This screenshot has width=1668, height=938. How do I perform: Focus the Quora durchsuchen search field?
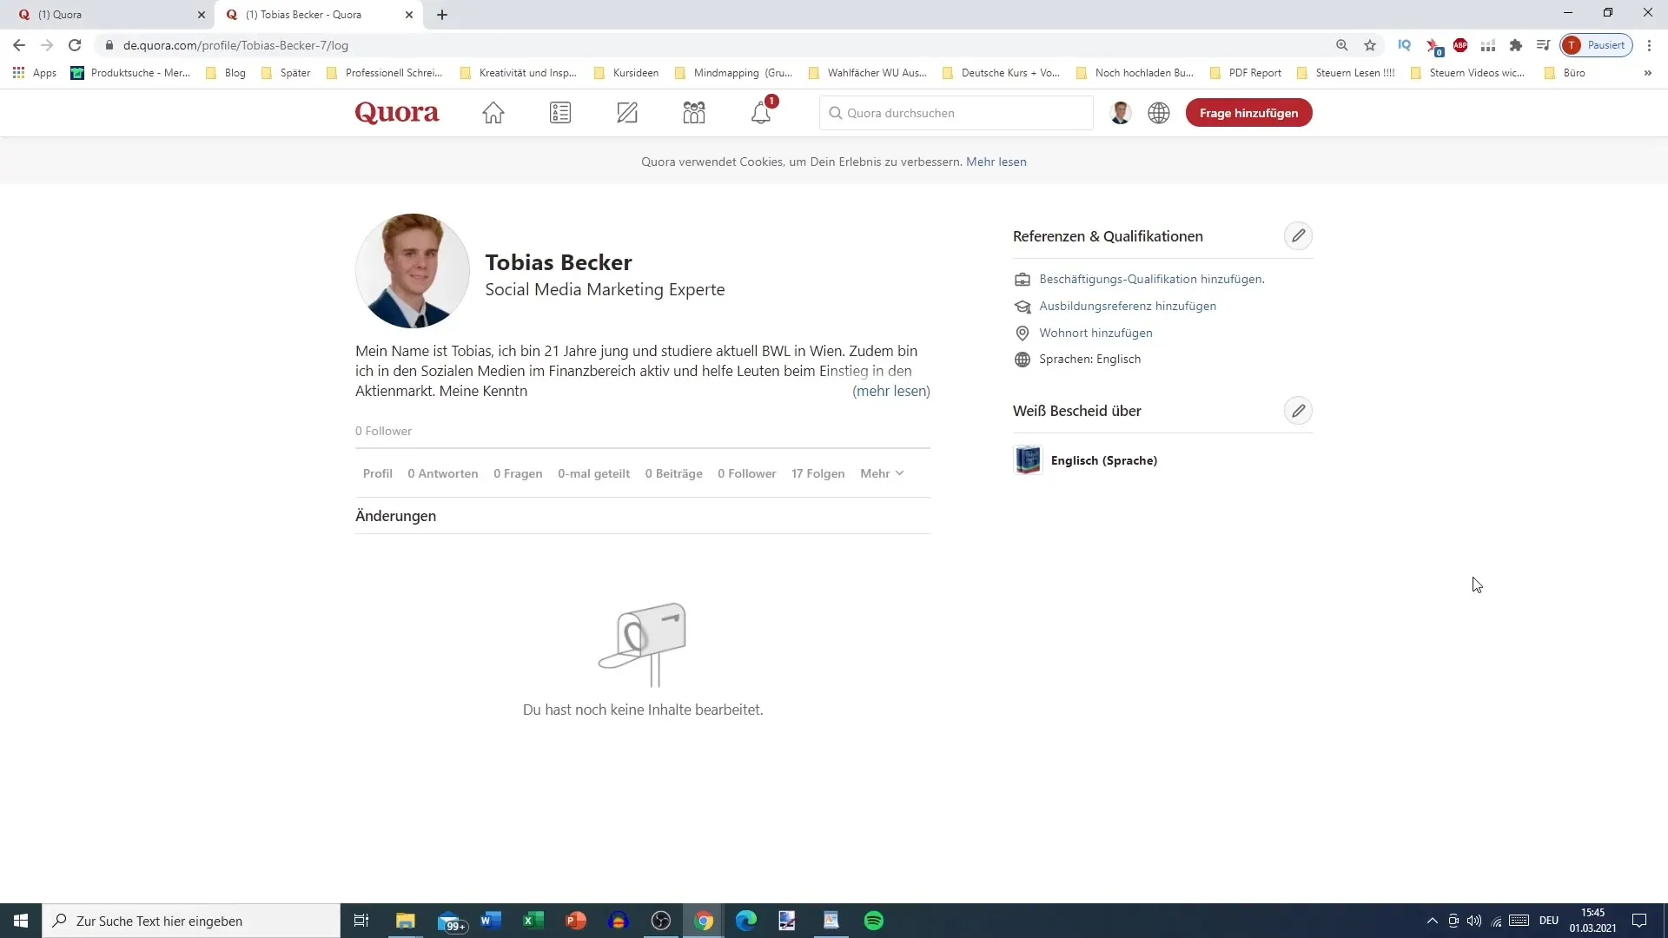tap(956, 113)
